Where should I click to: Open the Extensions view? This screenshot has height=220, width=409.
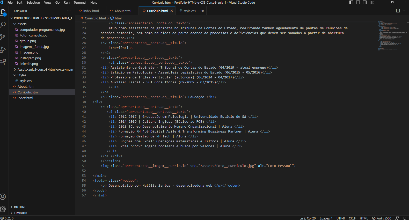pyautogui.click(x=3, y=62)
